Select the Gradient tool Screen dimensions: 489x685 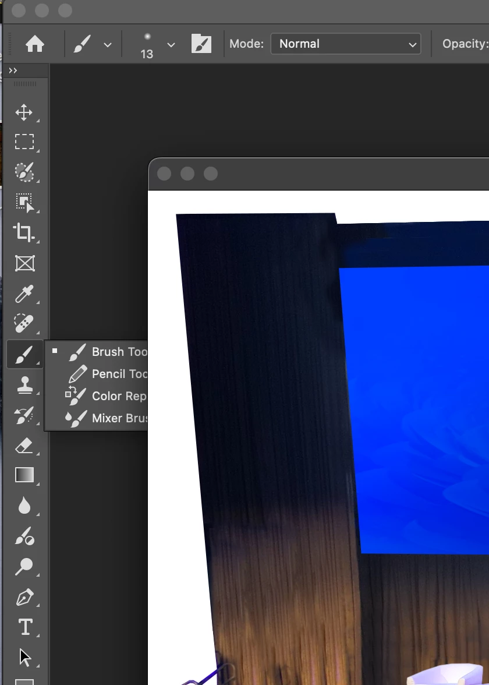(24, 475)
